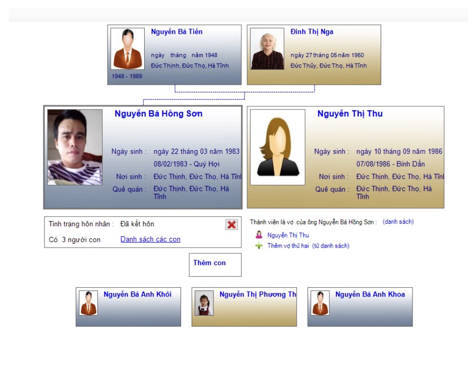Click Nguyễn Bá Anh Khôi's avatar icon
This screenshot has width=468, height=367.
pyautogui.click(x=88, y=303)
